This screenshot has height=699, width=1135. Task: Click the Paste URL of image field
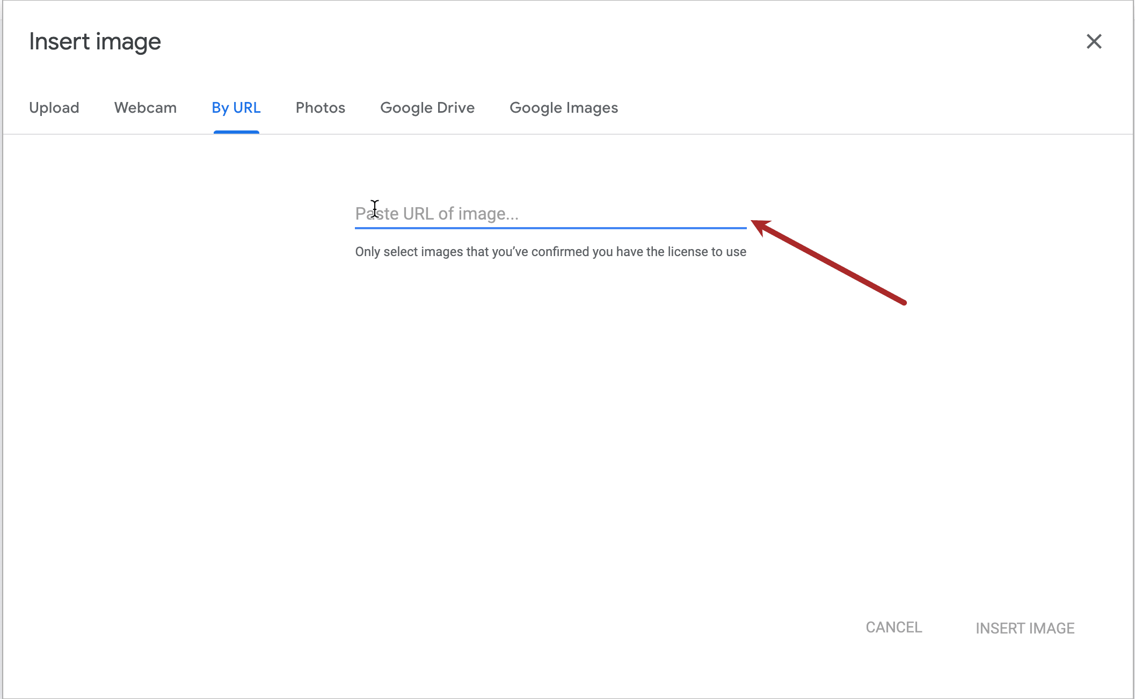pos(550,214)
